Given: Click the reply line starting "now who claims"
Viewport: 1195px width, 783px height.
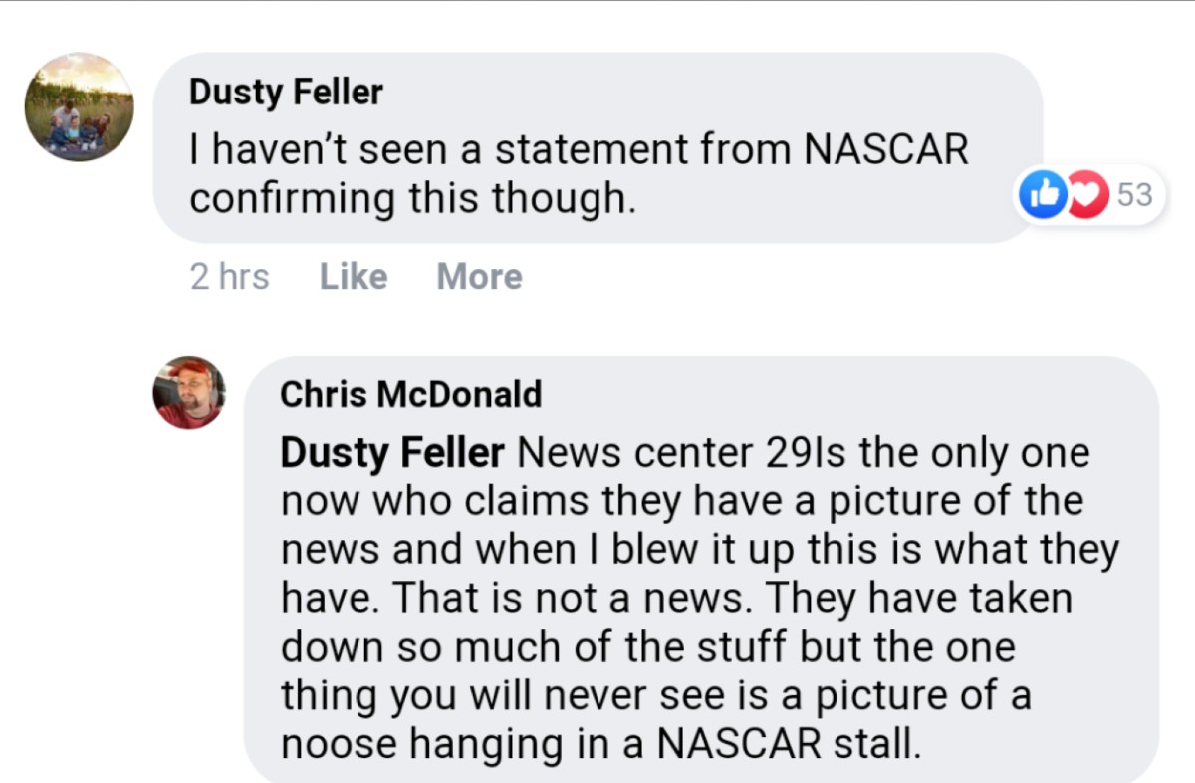Looking at the screenshot, I should 680,501.
